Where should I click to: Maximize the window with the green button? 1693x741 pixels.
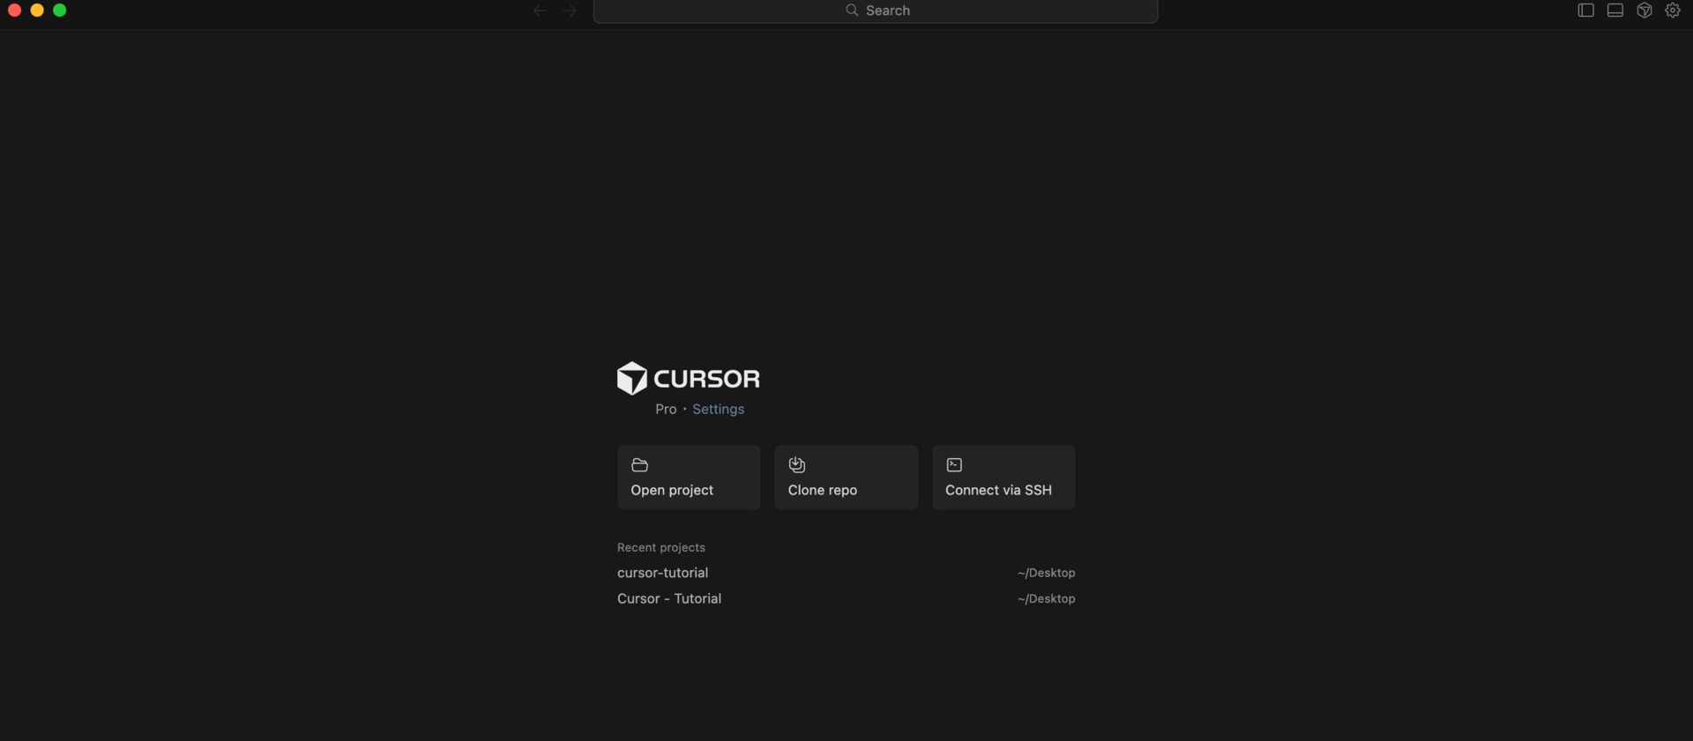[x=60, y=11]
